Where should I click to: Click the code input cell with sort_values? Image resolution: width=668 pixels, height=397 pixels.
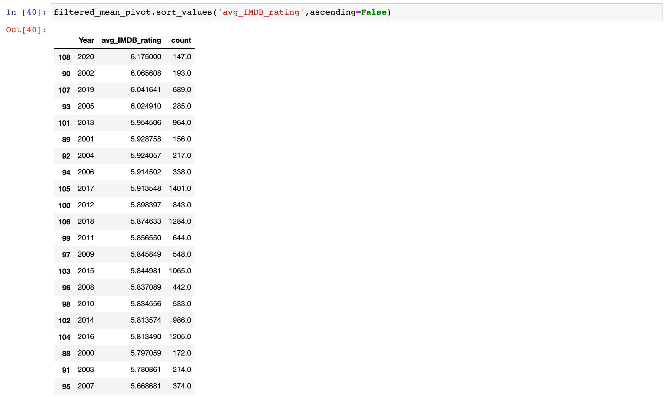[x=356, y=12]
